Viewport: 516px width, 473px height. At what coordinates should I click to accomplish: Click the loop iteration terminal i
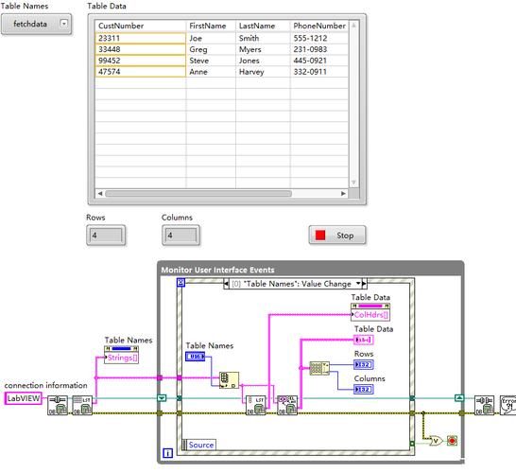pos(168,453)
